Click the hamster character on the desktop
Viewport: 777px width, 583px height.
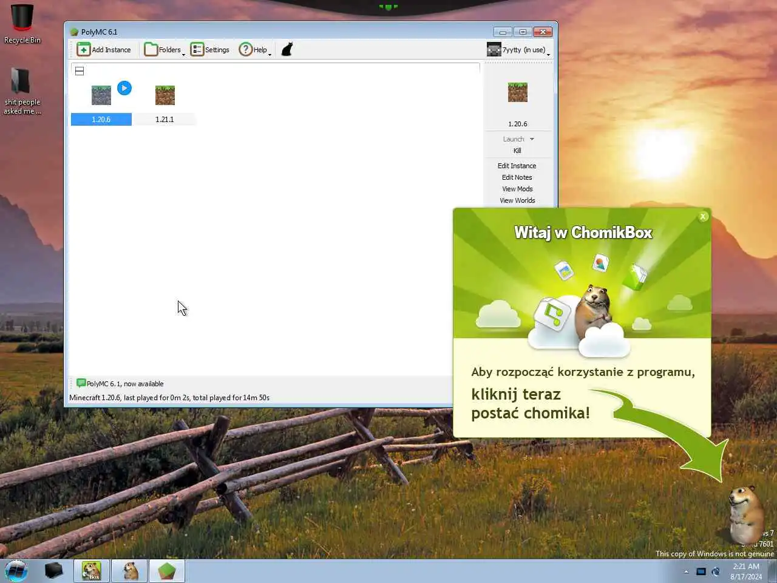coord(746,514)
